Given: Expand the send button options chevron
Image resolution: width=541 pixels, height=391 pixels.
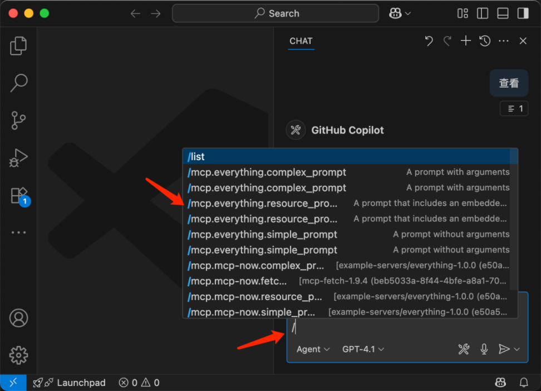Looking at the screenshot, I should [x=518, y=349].
